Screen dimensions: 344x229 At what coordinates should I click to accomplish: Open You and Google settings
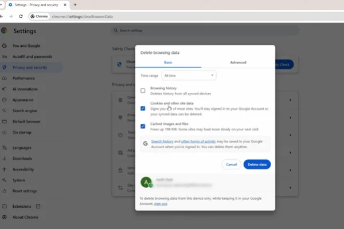(26, 46)
